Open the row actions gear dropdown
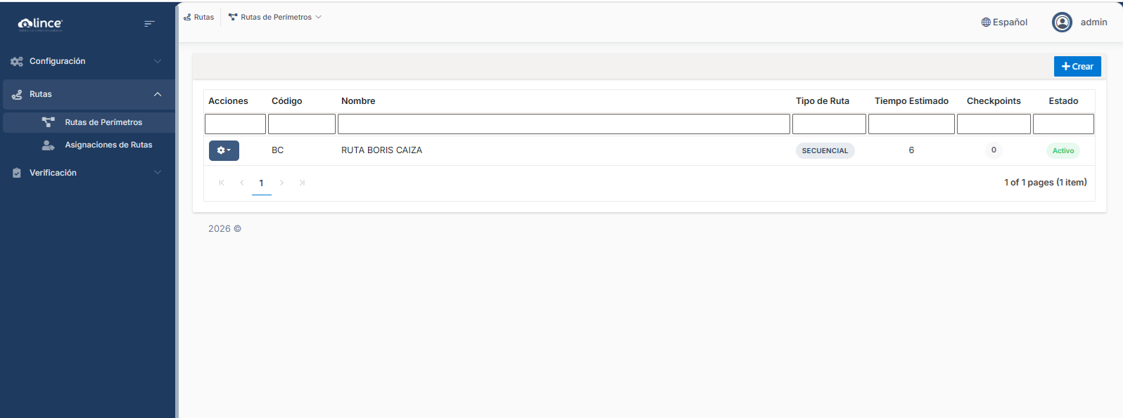1123x418 pixels. (x=224, y=150)
